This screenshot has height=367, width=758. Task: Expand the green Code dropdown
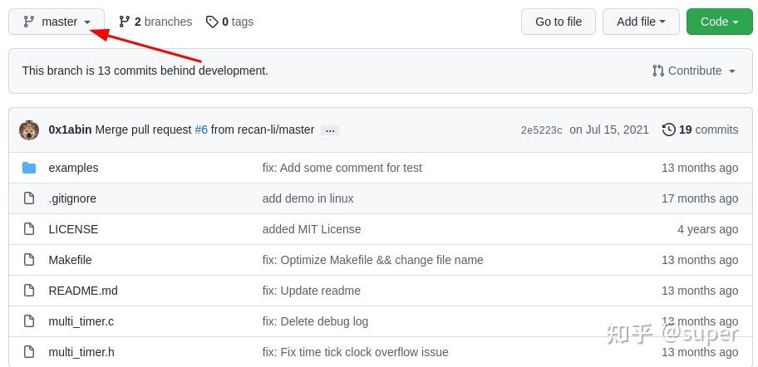719,22
